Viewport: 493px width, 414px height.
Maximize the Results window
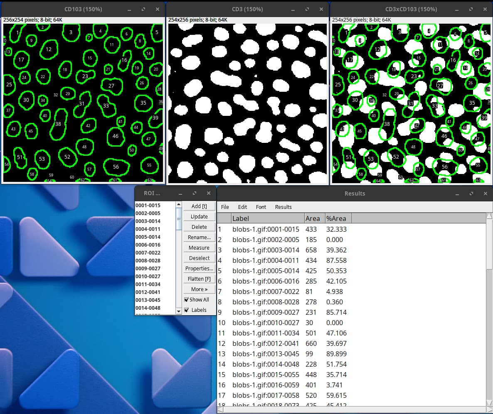pyautogui.click(x=471, y=194)
